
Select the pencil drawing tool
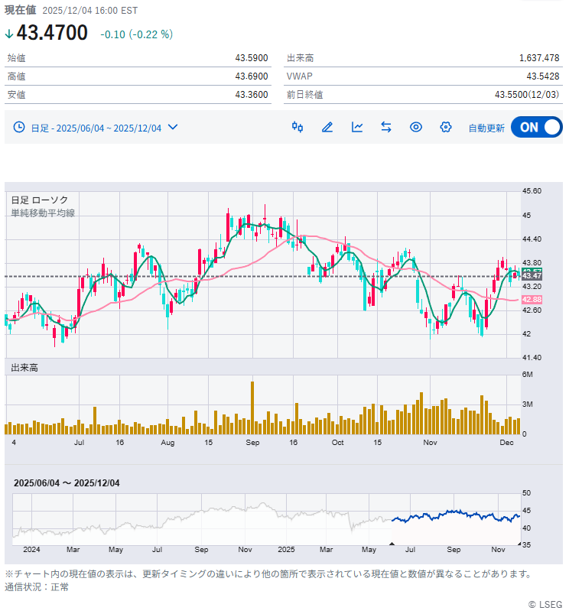(x=327, y=127)
